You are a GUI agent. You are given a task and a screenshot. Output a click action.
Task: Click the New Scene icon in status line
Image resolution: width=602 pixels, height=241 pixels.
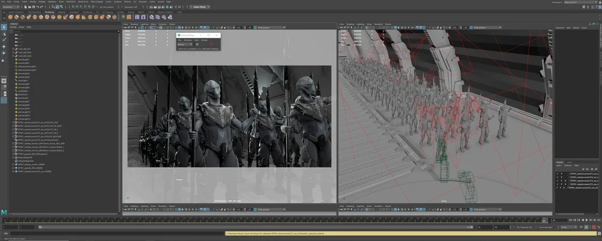[x=26, y=7]
